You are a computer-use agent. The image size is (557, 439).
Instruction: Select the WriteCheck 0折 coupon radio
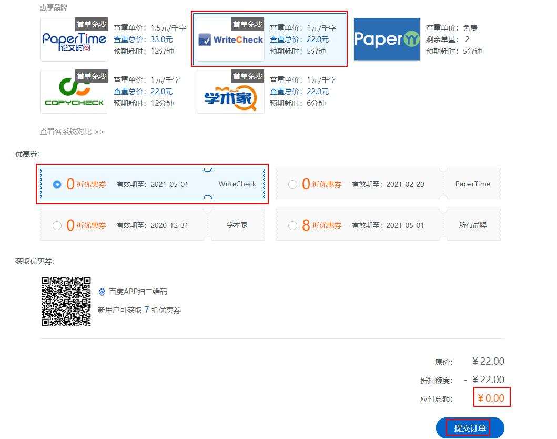tap(57, 184)
